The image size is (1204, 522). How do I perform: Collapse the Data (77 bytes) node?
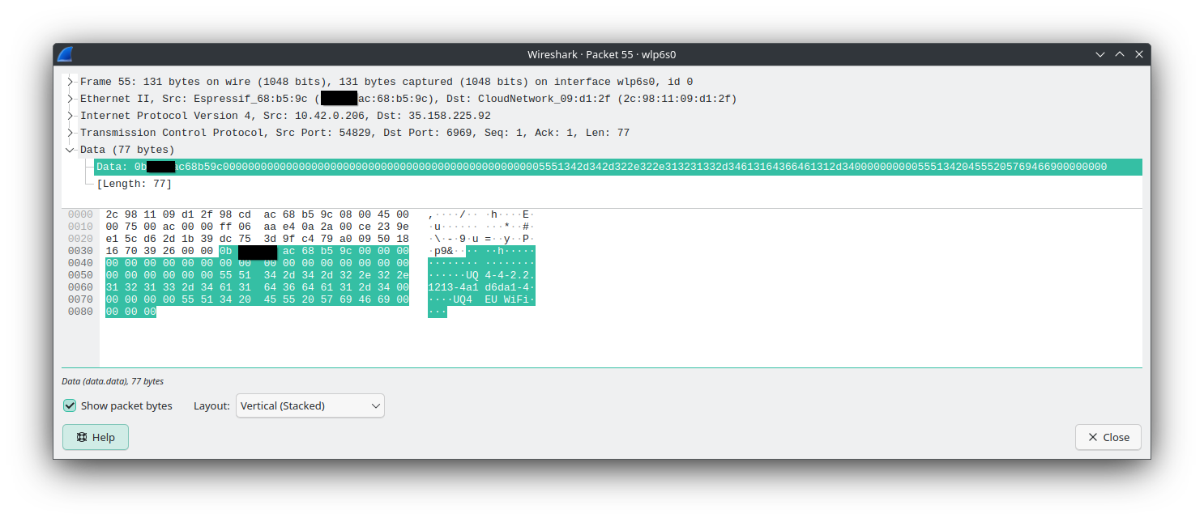click(71, 150)
